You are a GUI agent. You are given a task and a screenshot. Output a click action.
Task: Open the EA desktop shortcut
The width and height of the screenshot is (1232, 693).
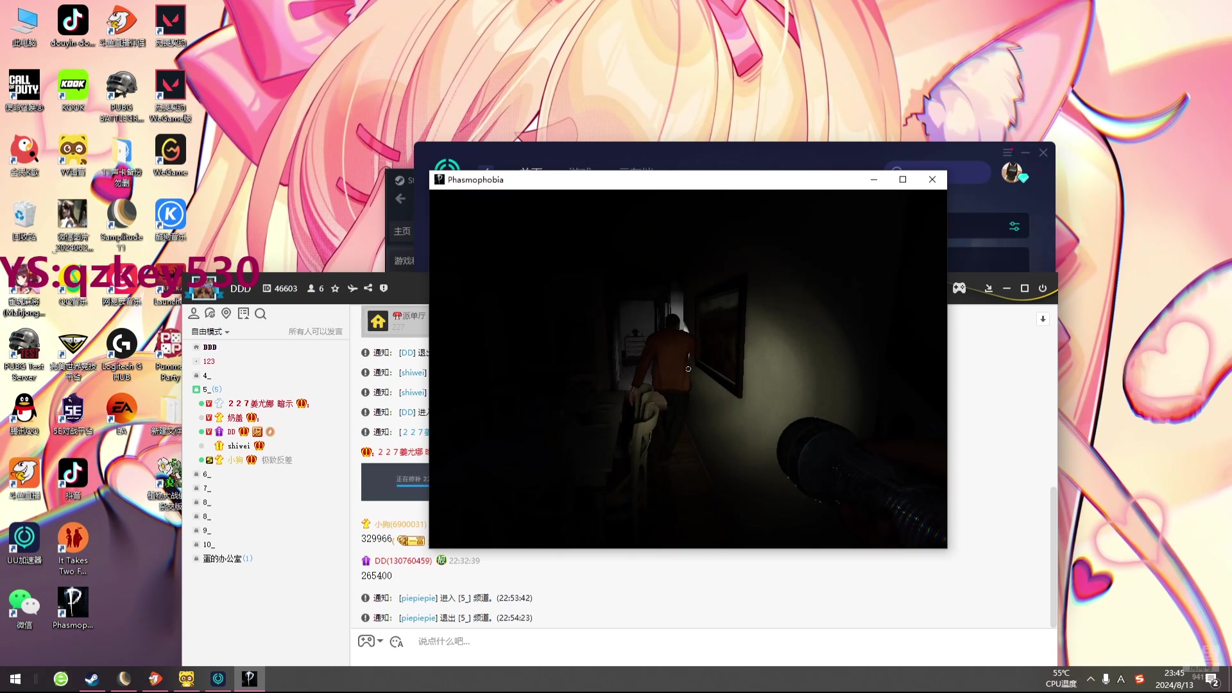121,415
